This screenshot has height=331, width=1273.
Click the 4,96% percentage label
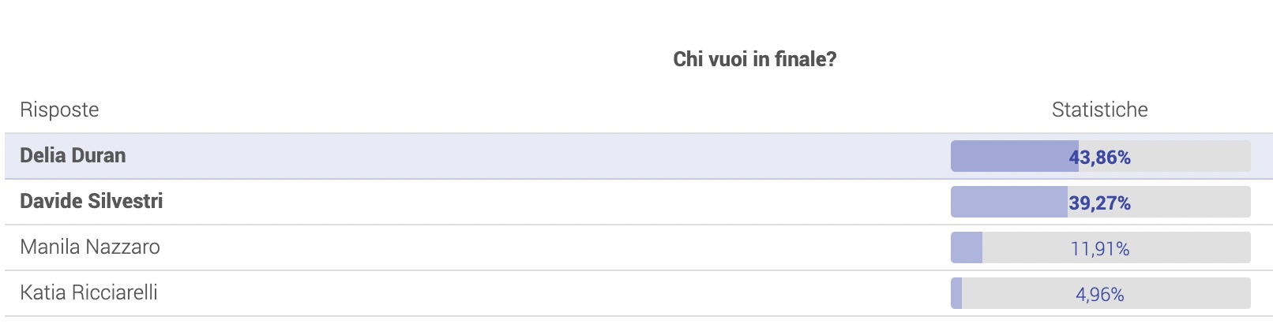pos(1100,295)
